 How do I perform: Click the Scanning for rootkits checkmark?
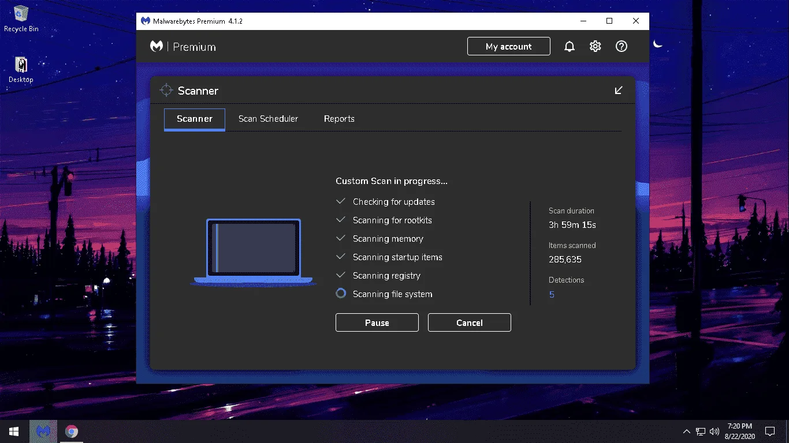point(341,220)
